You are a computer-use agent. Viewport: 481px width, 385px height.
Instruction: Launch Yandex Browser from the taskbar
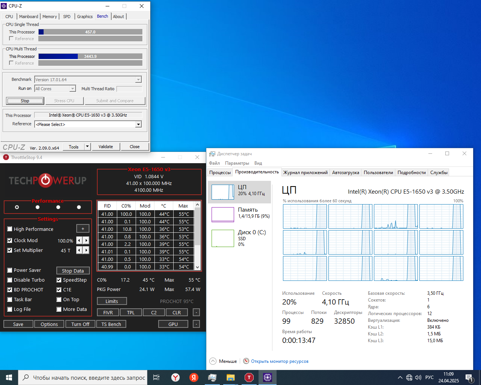175,377
